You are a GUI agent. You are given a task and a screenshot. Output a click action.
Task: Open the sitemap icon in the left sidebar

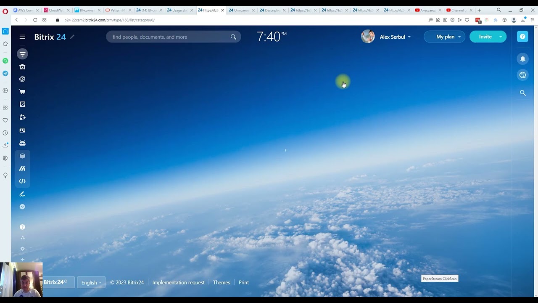point(22,238)
